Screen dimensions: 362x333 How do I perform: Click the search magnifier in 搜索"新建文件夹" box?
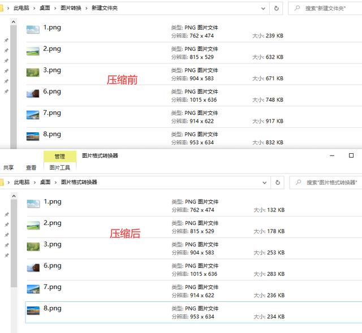(297, 8)
